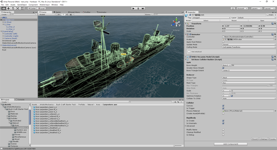Select the Rotate tool
The image size is (277, 150).
(x=13, y=8)
